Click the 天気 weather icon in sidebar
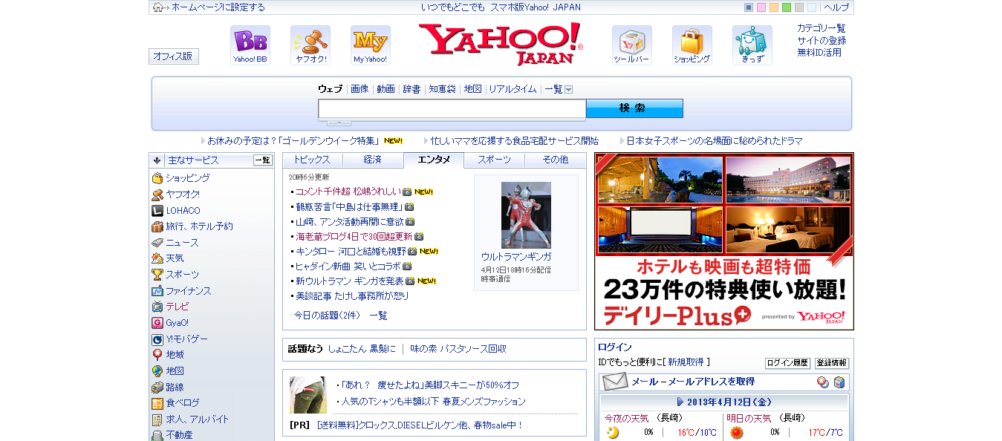Viewport: 1002px width, 441px height. (x=157, y=258)
